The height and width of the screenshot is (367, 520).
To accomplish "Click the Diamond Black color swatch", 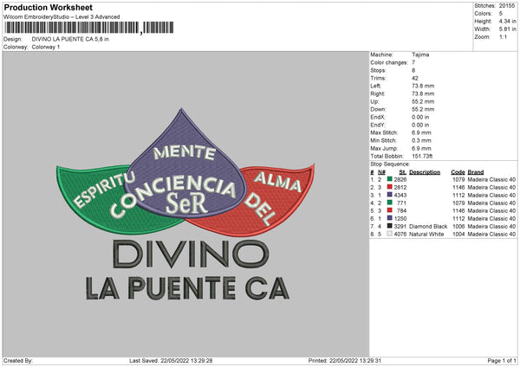I will coord(390,226).
